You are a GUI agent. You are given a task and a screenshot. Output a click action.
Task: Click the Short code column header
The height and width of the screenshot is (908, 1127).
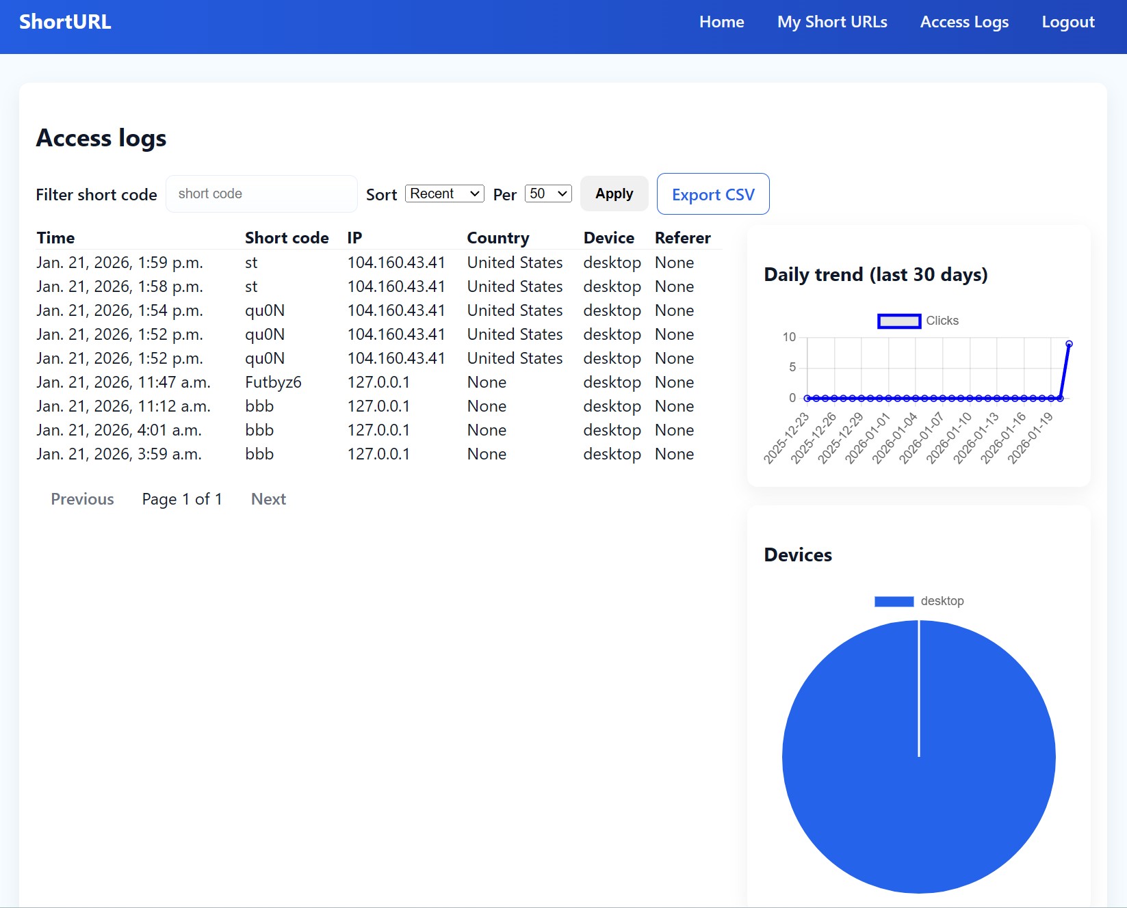(287, 238)
